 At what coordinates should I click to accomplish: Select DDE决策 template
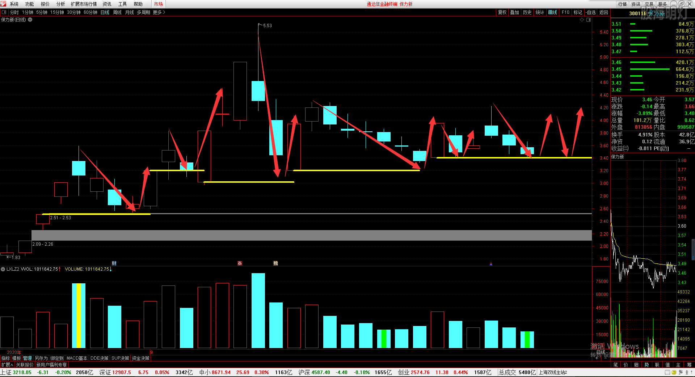pyautogui.click(x=100, y=358)
